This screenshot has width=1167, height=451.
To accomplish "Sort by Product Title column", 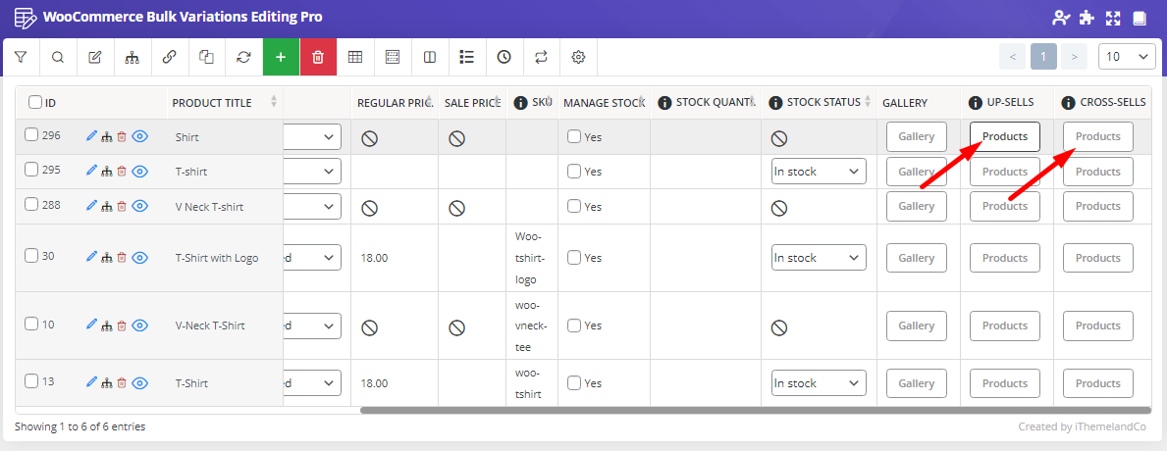I will [274, 102].
